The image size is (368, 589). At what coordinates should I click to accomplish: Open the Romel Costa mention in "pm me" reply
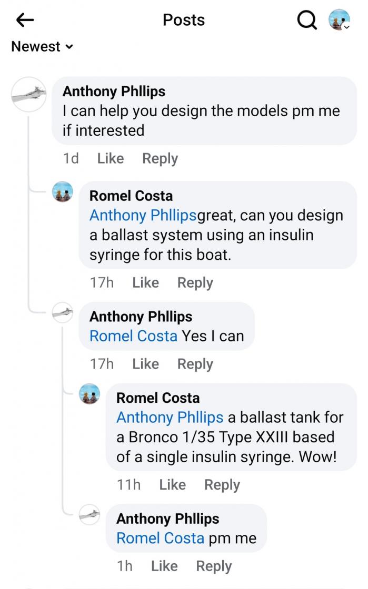[160, 539]
